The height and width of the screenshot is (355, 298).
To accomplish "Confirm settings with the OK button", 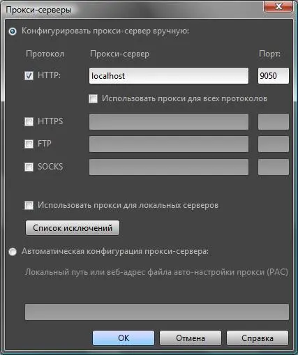I will point(124,338).
